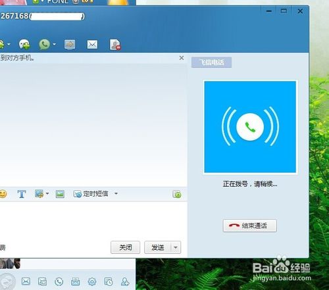Click the add buddy to chat icon

coord(24,44)
